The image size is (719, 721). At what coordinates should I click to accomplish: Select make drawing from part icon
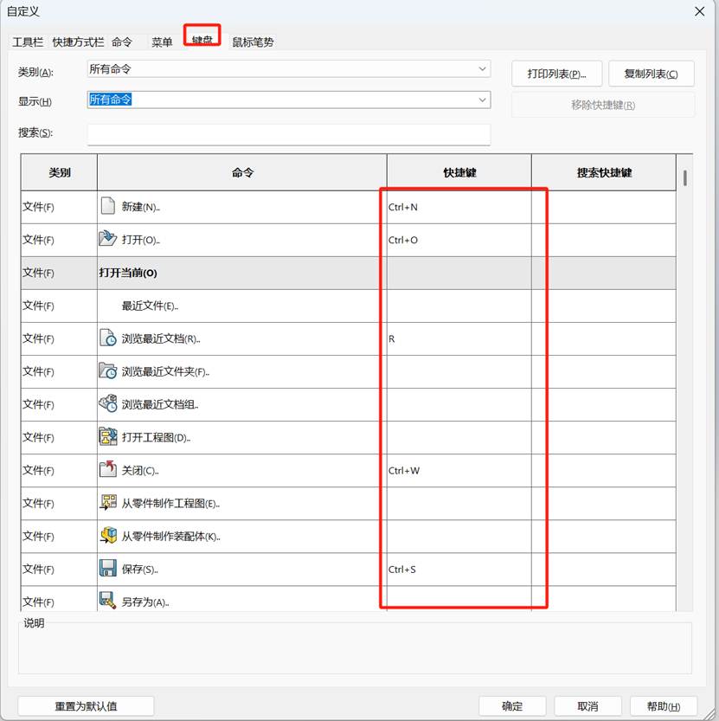tap(107, 502)
